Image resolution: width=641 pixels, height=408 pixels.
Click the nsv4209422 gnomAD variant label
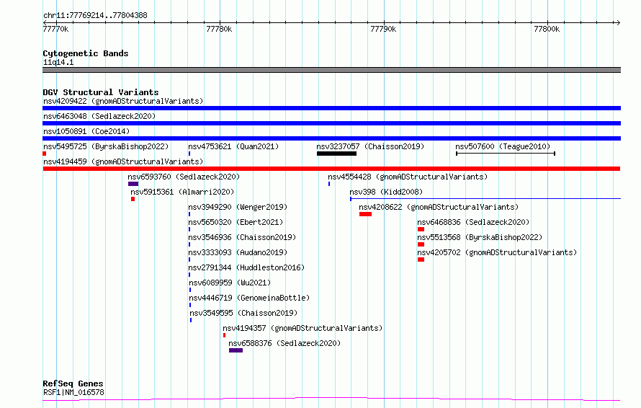pyautogui.click(x=123, y=101)
